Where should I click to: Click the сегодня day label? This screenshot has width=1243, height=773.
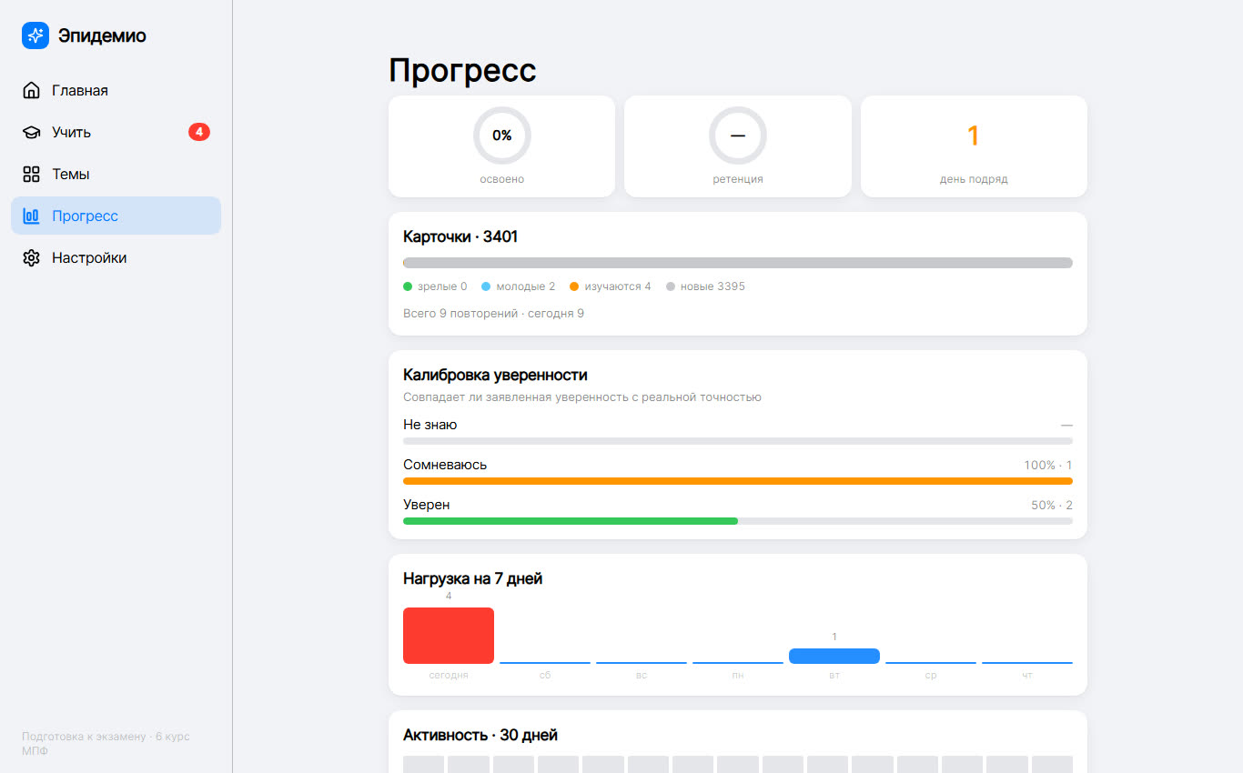[x=449, y=676]
